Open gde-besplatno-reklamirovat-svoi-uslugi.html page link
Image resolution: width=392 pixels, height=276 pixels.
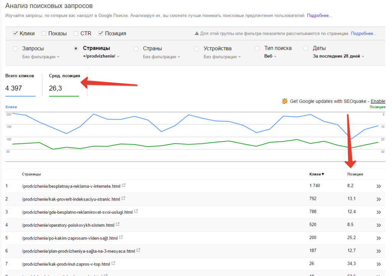coord(77,212)
